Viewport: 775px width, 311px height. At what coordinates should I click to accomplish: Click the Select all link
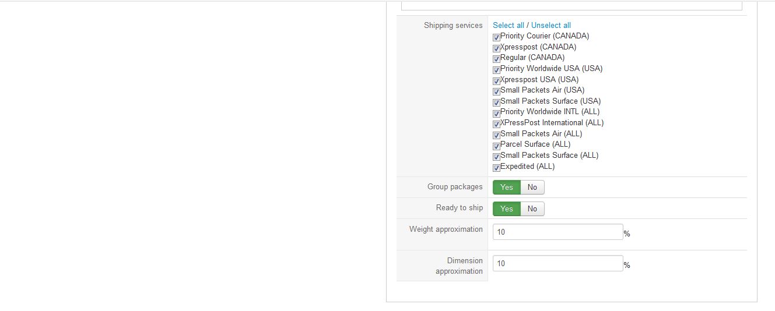509,25
